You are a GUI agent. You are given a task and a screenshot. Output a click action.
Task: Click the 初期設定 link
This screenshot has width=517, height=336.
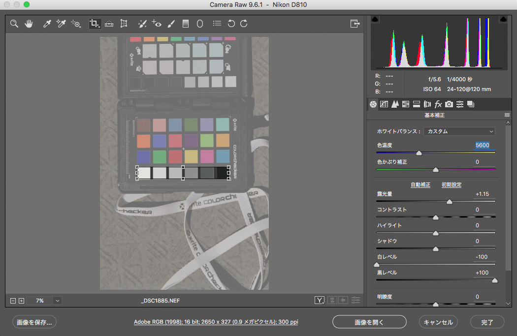(x=452, y=185)
